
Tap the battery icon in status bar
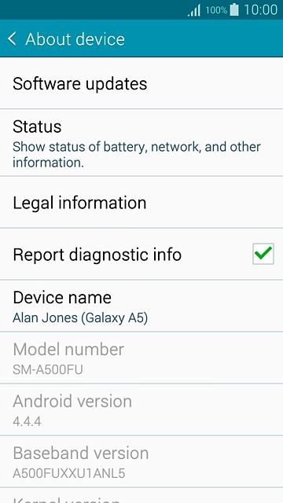pos(234,9)
